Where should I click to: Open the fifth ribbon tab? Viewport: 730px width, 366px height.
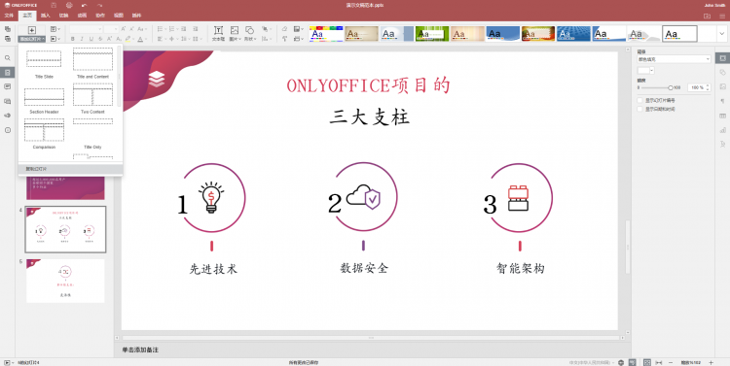point(82,16)
